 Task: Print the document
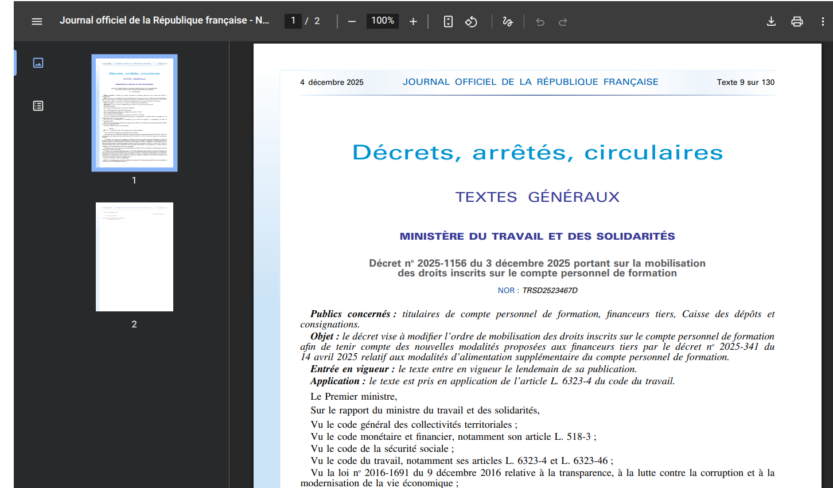[797, 21]
